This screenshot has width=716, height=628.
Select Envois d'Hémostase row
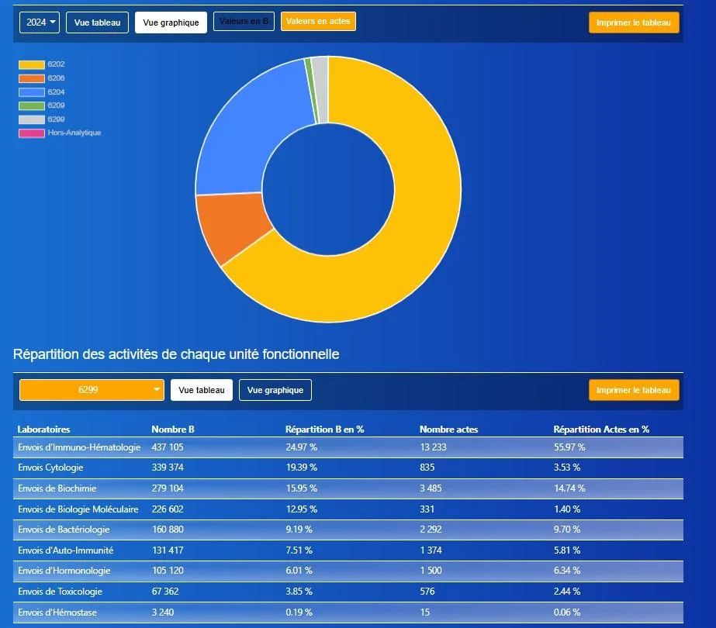tap(348, 612)
